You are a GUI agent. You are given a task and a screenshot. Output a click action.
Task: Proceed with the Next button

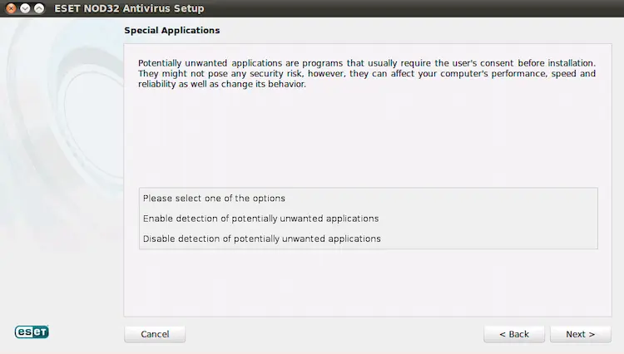point(581,334)
